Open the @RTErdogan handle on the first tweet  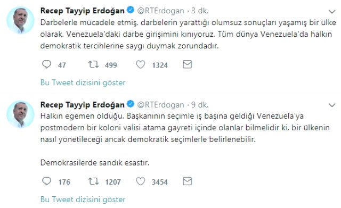pos(160,11)
